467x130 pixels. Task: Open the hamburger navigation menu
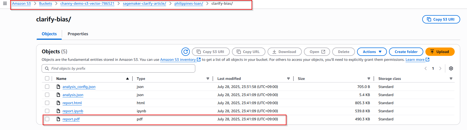(5, 4)
